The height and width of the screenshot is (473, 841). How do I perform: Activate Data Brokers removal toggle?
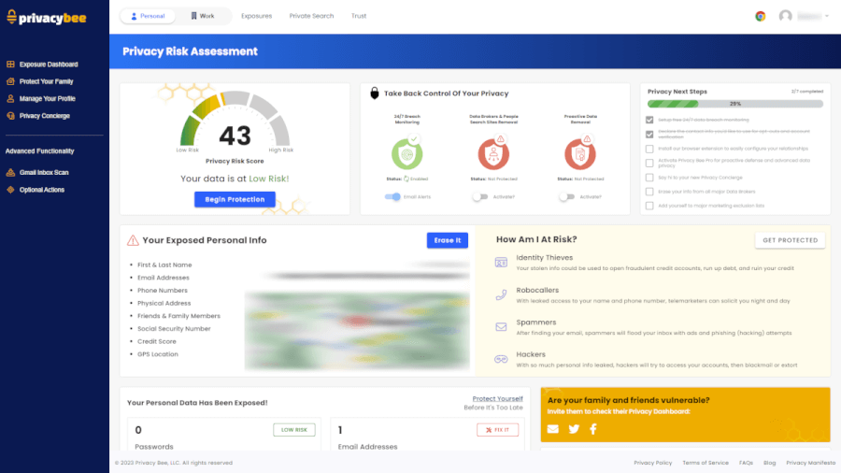coord(480,197)
